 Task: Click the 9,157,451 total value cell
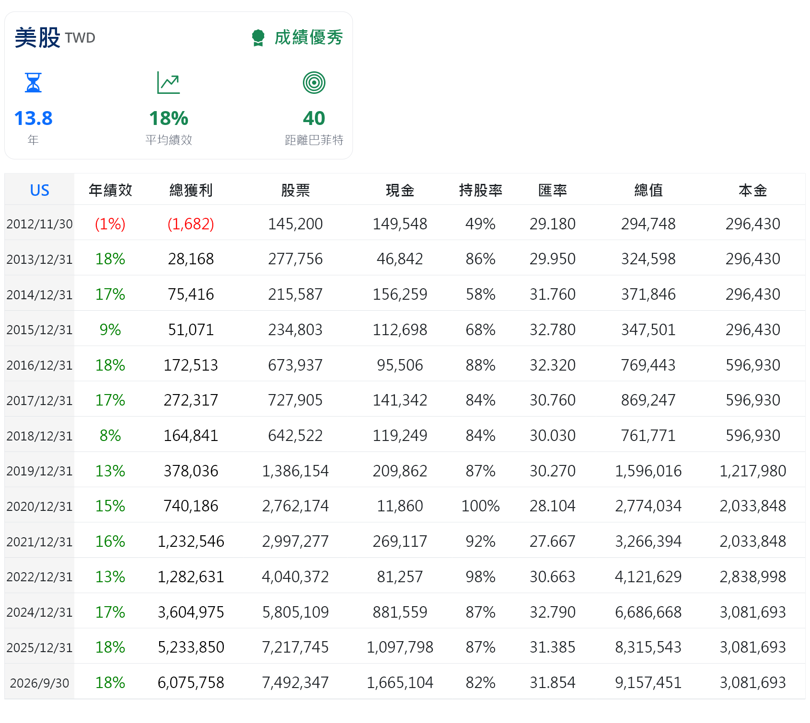coord(648,683)
